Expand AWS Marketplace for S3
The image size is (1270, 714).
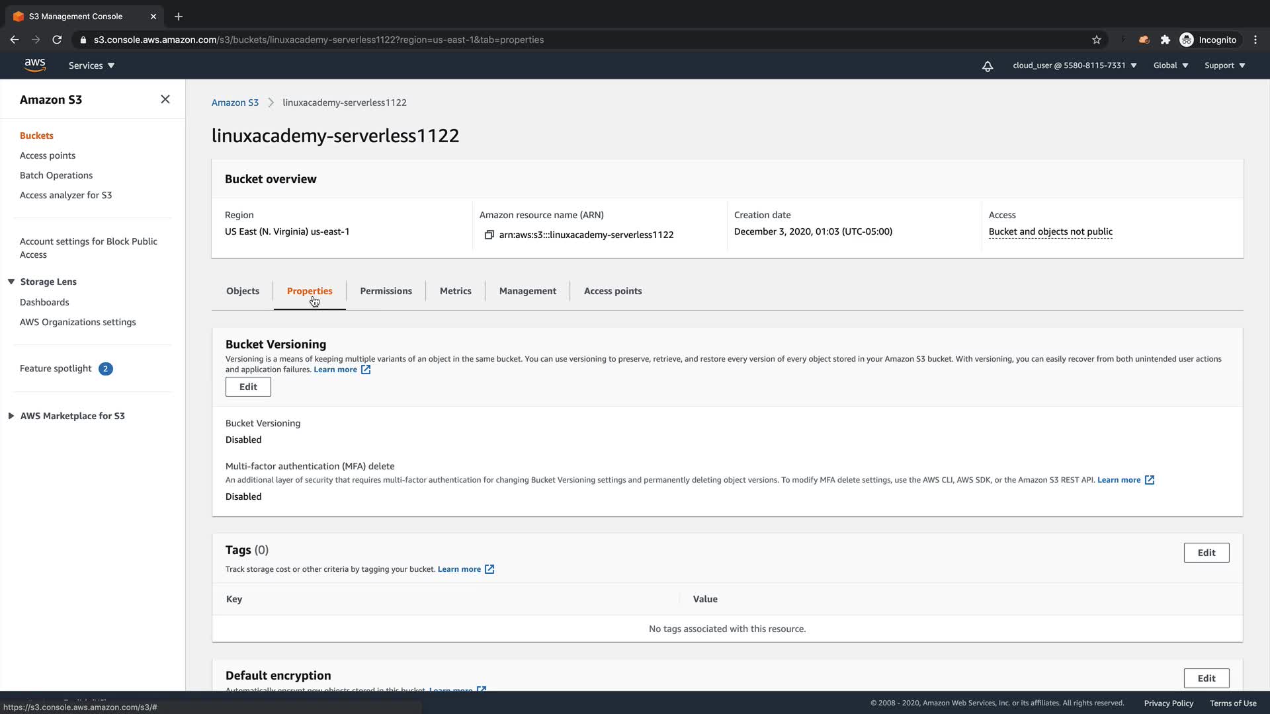tap(11, 416)
